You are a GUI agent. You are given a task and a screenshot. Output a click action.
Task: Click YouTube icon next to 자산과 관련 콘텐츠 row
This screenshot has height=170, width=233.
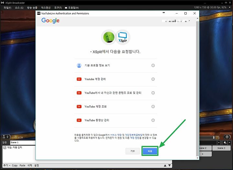[x=79, y=93]
